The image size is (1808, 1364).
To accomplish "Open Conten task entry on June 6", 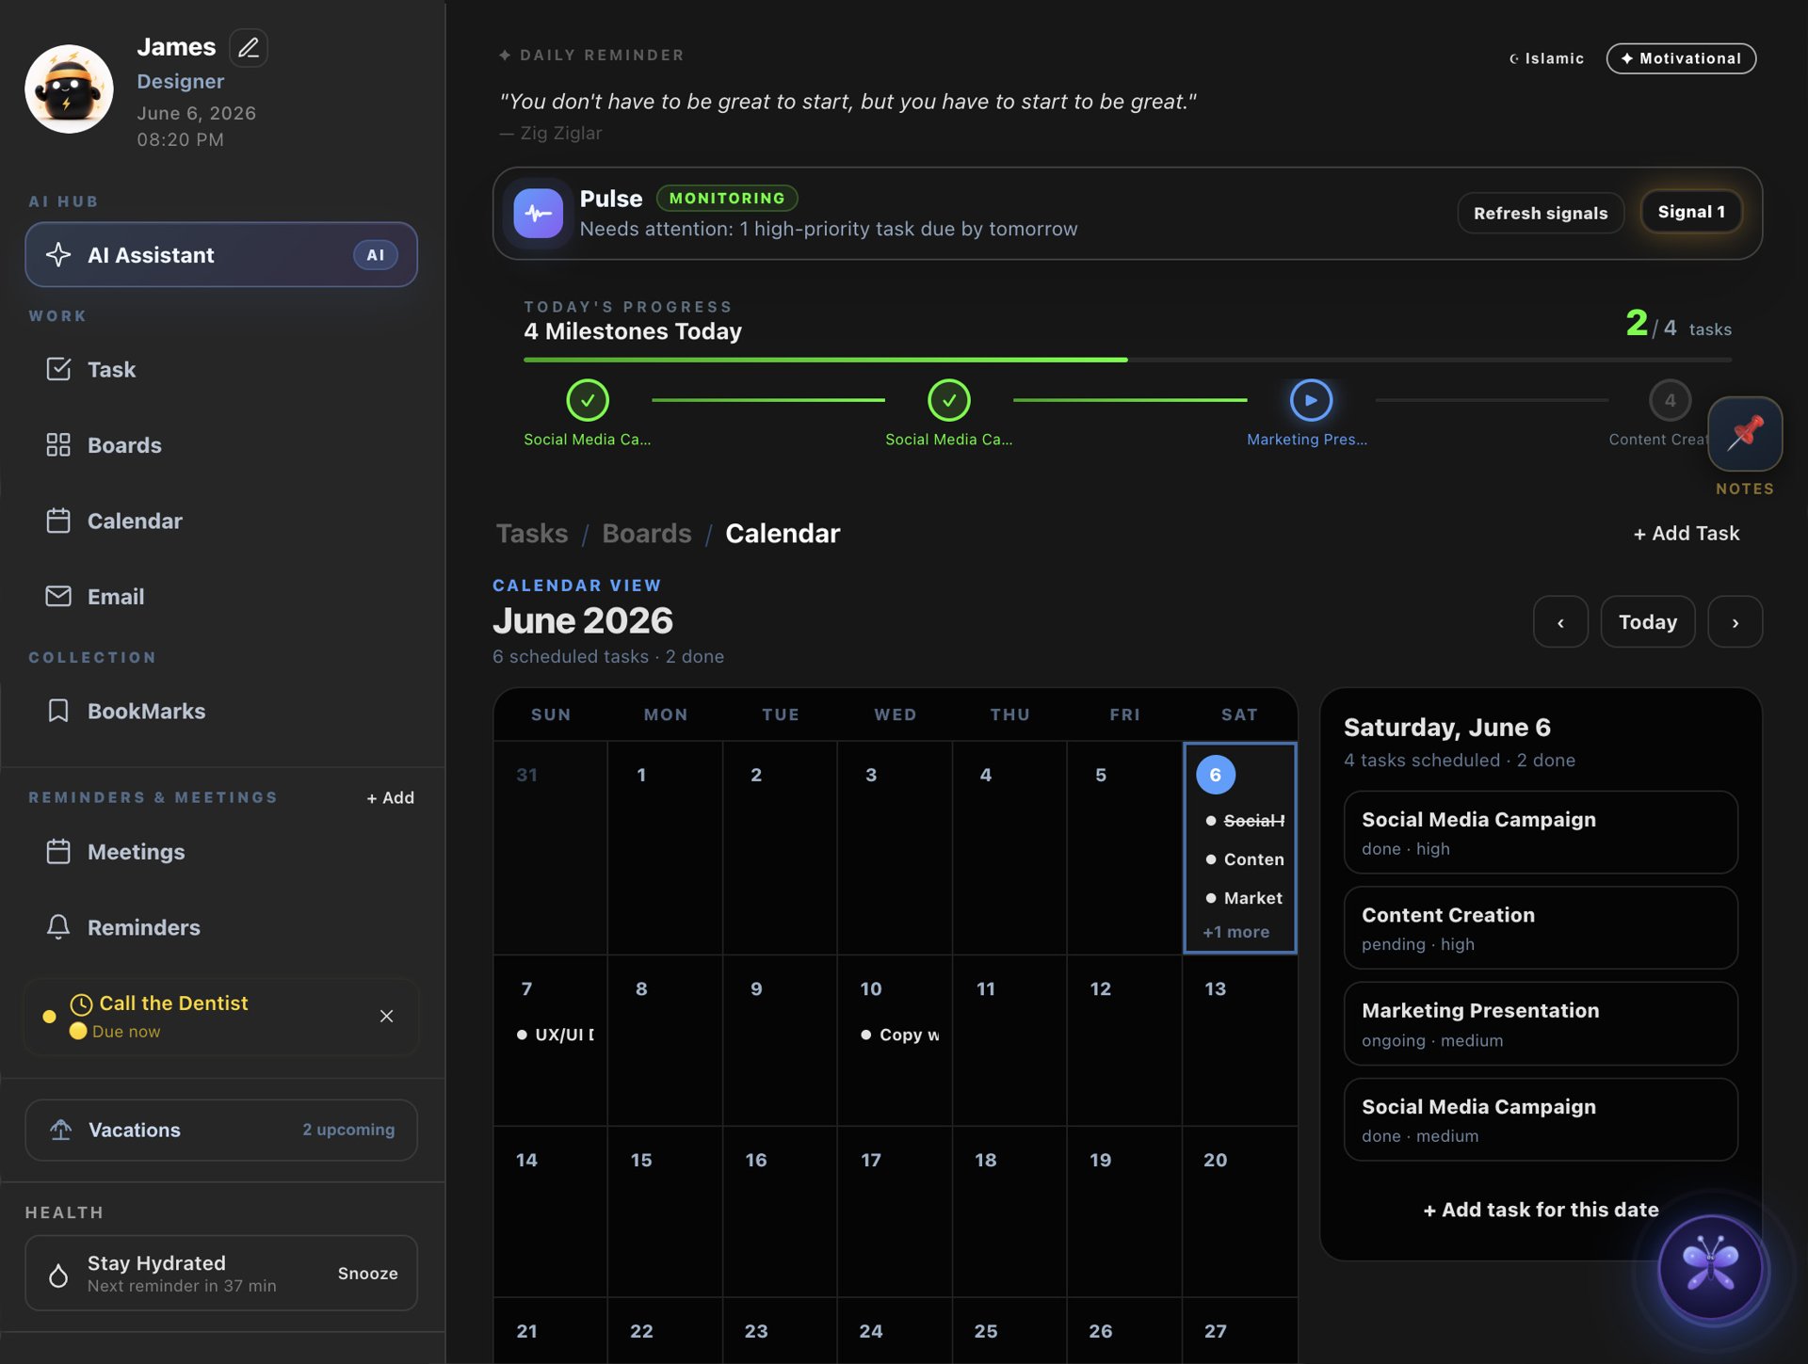I will (x=1244, y=859).
